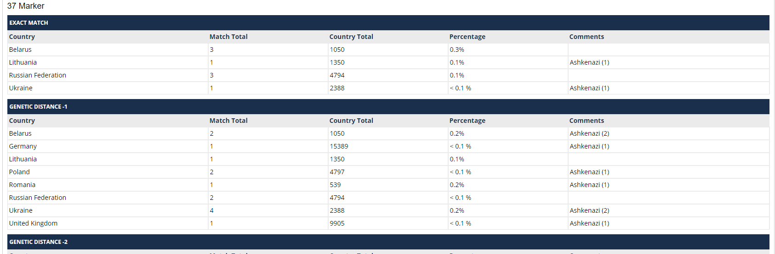The height and width of the screenshot is (254, 775).
Task: Select the Belarus row in Exact Match
Action: [388, 50]
